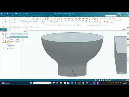
Task: Select Protrusion 1 in the PathFinder tree
Action: coord(12,46)
